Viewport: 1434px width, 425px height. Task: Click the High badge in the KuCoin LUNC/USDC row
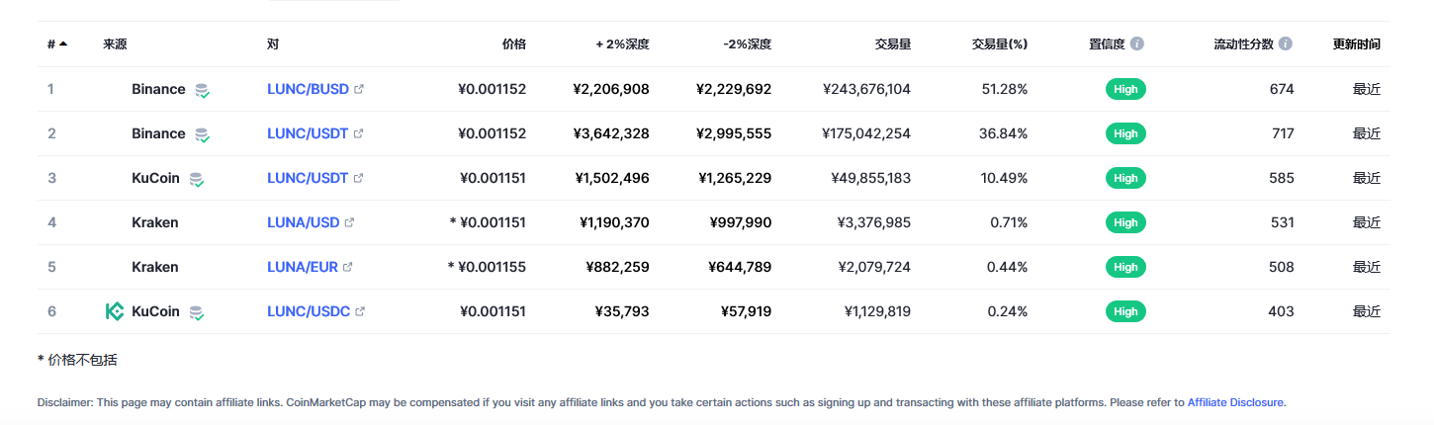[x=1125, y=311]
